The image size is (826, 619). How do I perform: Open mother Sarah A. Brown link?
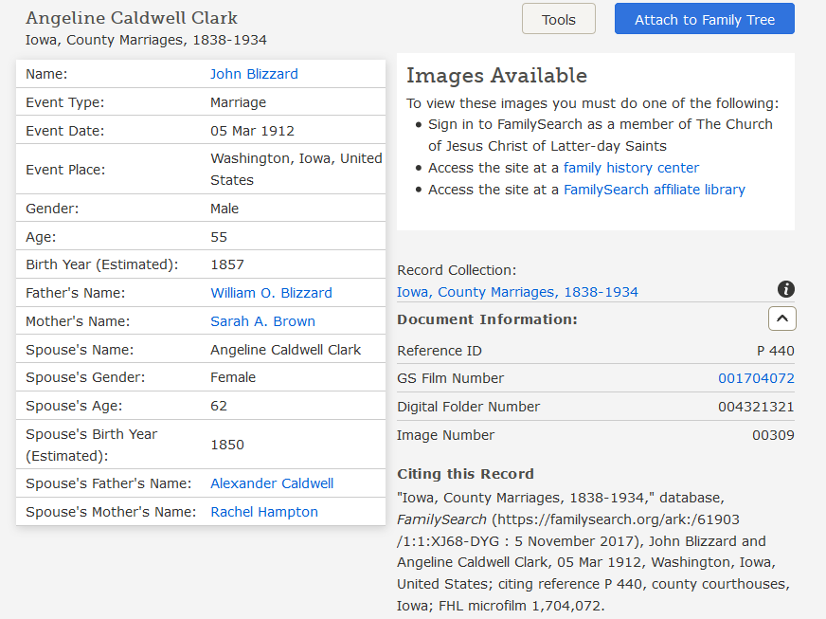pyautogui.click(x=262, y=321)
